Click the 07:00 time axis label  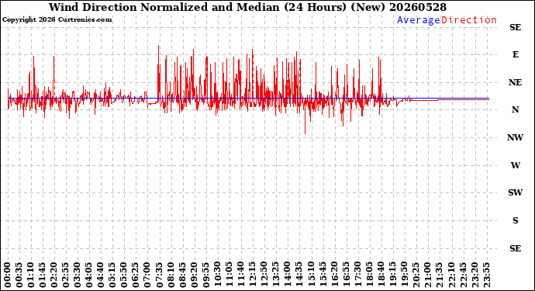click(x=148, y=275)
